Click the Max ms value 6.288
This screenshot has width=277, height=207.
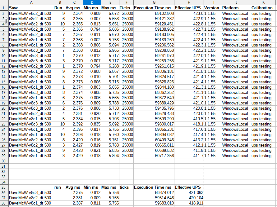[x=110, y=66]
